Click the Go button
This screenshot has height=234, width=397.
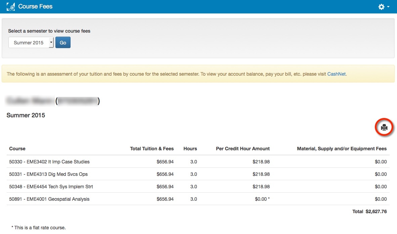63,43
